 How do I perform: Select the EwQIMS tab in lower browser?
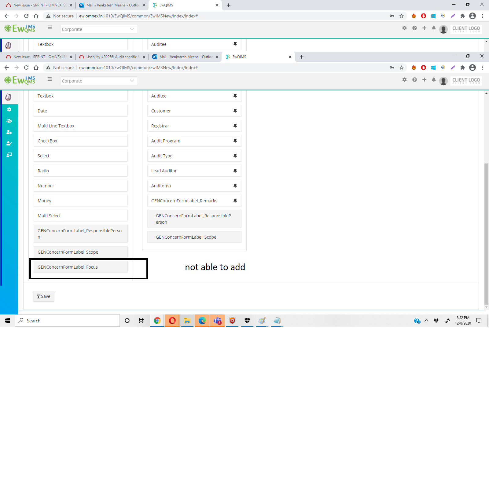pos(259,57)
